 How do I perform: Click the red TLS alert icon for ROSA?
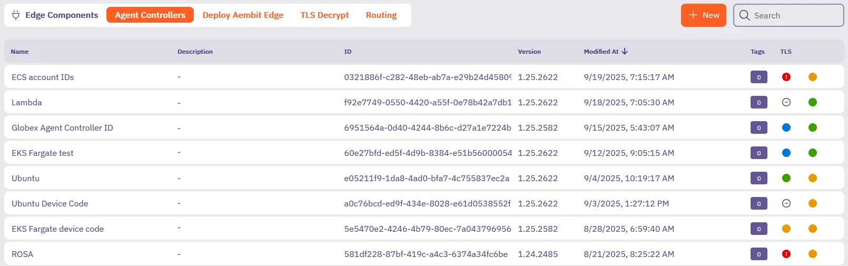point(786,254)
